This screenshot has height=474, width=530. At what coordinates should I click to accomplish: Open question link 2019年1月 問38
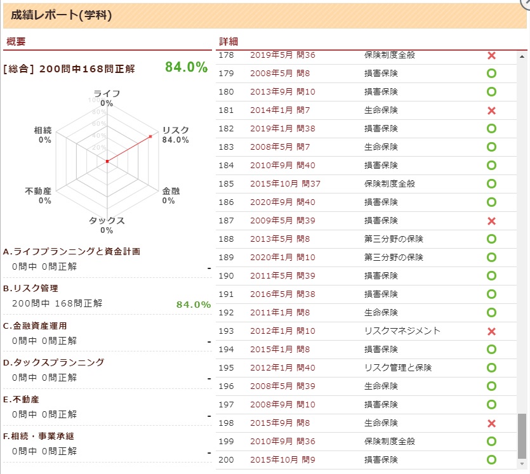click(x=282, y=129)
